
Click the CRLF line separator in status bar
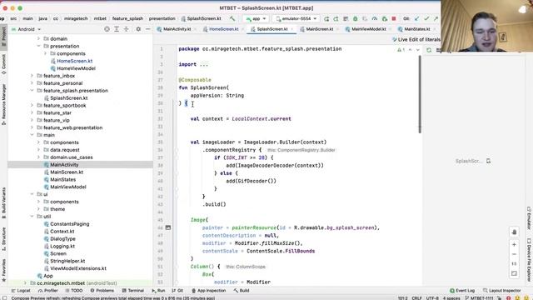coord(416,298)
